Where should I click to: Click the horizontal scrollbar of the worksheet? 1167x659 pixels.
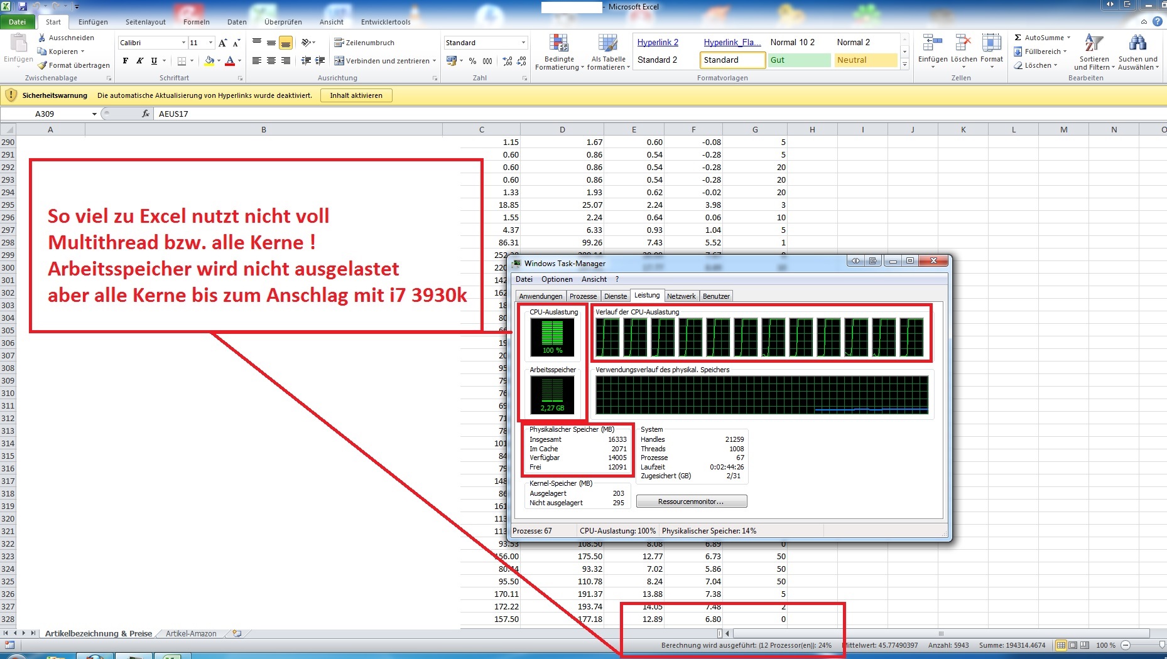pos(941,634)
